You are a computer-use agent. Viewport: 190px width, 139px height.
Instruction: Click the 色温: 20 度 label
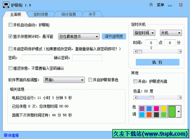tap(143, 91)
